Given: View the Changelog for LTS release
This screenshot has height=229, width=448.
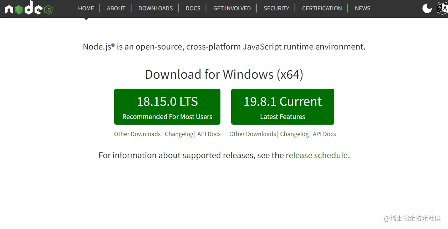Looking at the screenshot, I should pos(179,134).
